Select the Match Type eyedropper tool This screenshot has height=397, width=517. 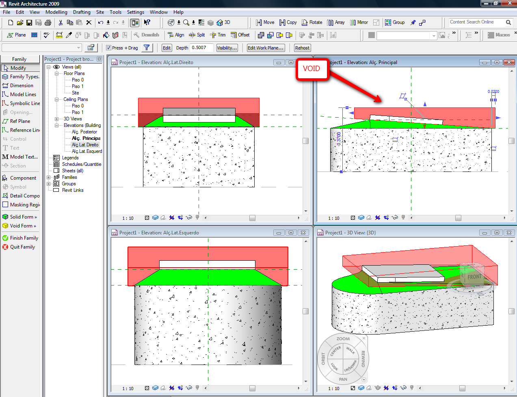pyautogui.click(x=69, y=35)
